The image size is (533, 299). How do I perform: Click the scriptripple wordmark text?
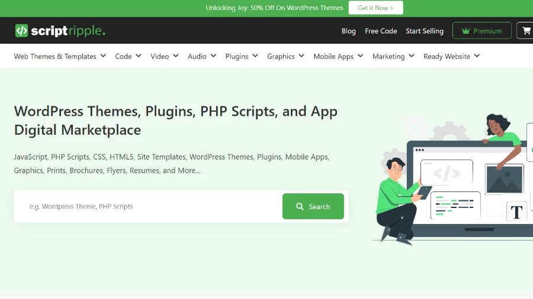(x=68, y=31)
